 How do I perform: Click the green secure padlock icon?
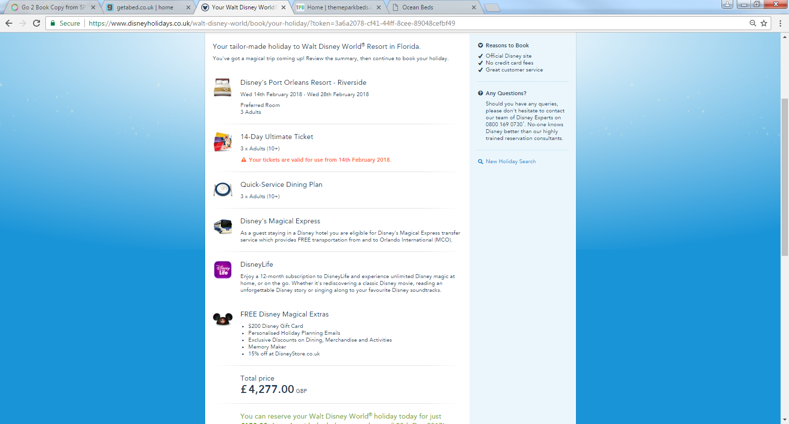(53, 23)
